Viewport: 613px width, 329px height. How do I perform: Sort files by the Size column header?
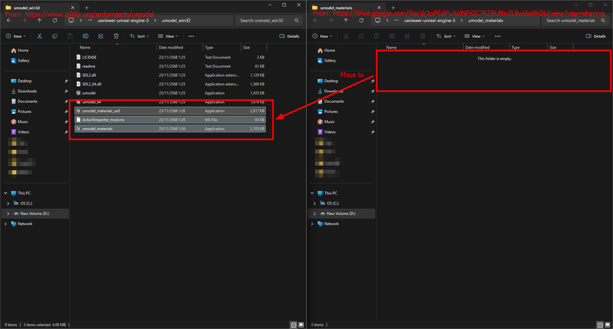point(246,47)
